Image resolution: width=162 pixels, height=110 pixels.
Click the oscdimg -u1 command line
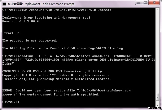[79, 60]
